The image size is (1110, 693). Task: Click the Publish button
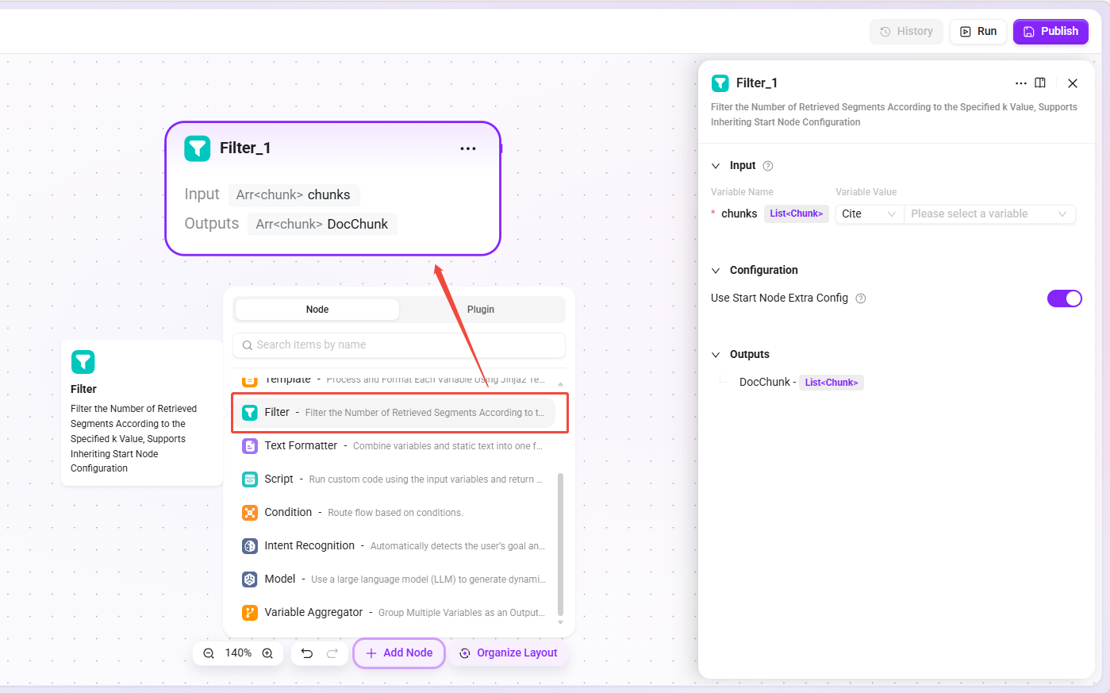1050,32
